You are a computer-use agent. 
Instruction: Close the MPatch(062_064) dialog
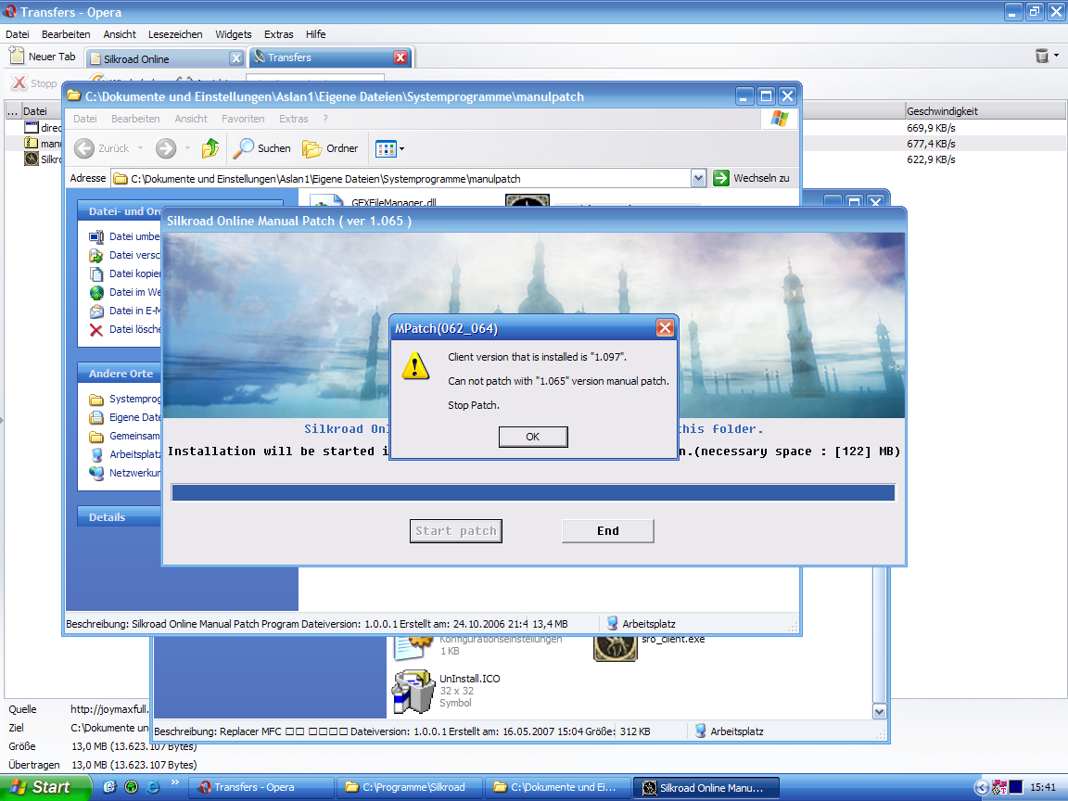point(665,328)
